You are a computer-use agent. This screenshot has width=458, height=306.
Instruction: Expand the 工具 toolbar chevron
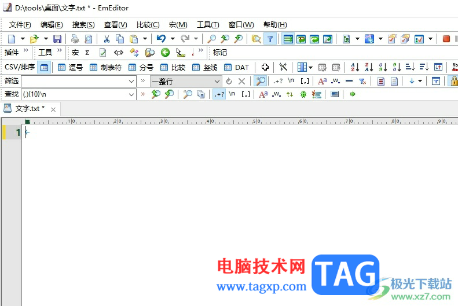(x=60, y=50)
